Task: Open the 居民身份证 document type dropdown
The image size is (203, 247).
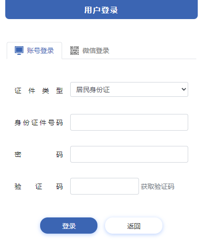Action: point(129,89)
